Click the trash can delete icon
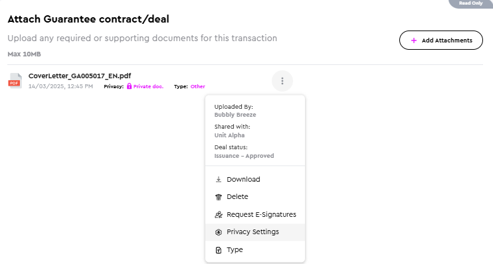The height and width of the screenshot is (264, 493). pyautogui.click(x=218, y=197)
